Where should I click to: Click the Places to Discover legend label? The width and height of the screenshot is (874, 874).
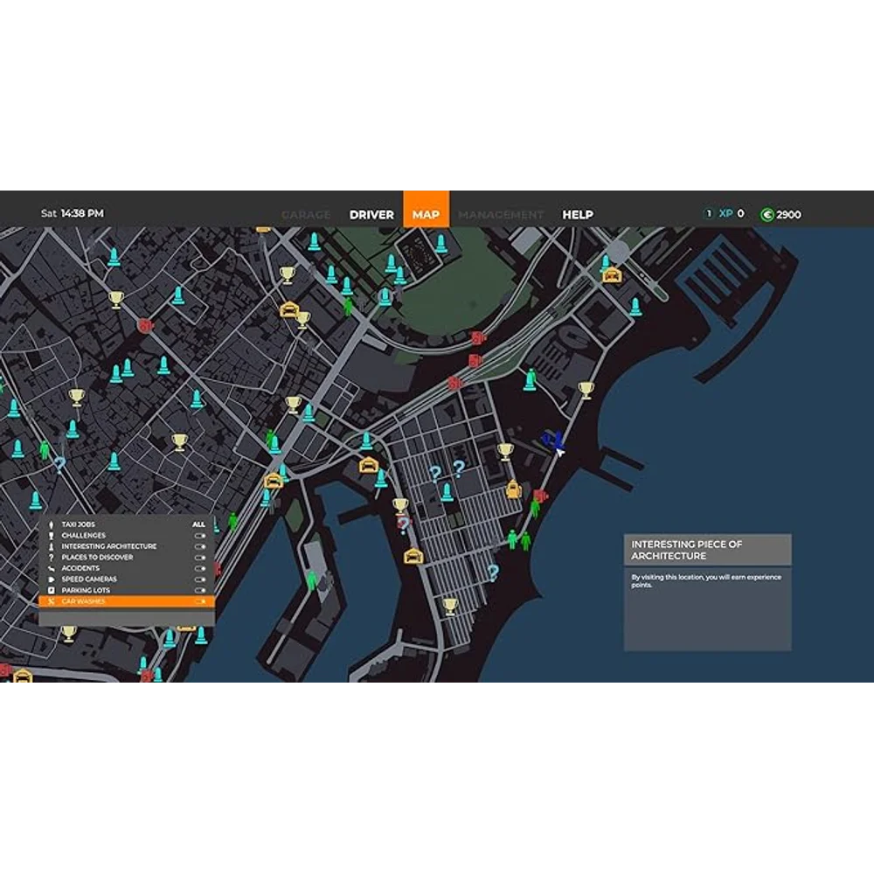click(x=98, y=558)
